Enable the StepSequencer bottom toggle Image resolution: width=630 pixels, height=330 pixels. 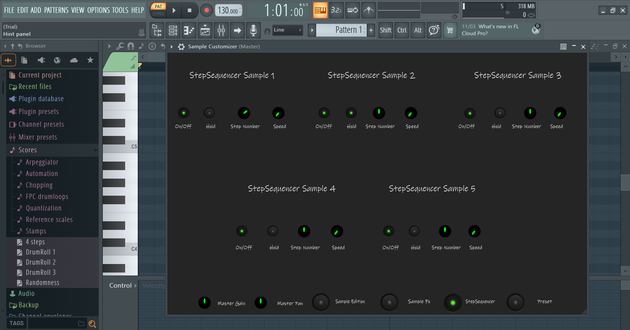(453, 302)
